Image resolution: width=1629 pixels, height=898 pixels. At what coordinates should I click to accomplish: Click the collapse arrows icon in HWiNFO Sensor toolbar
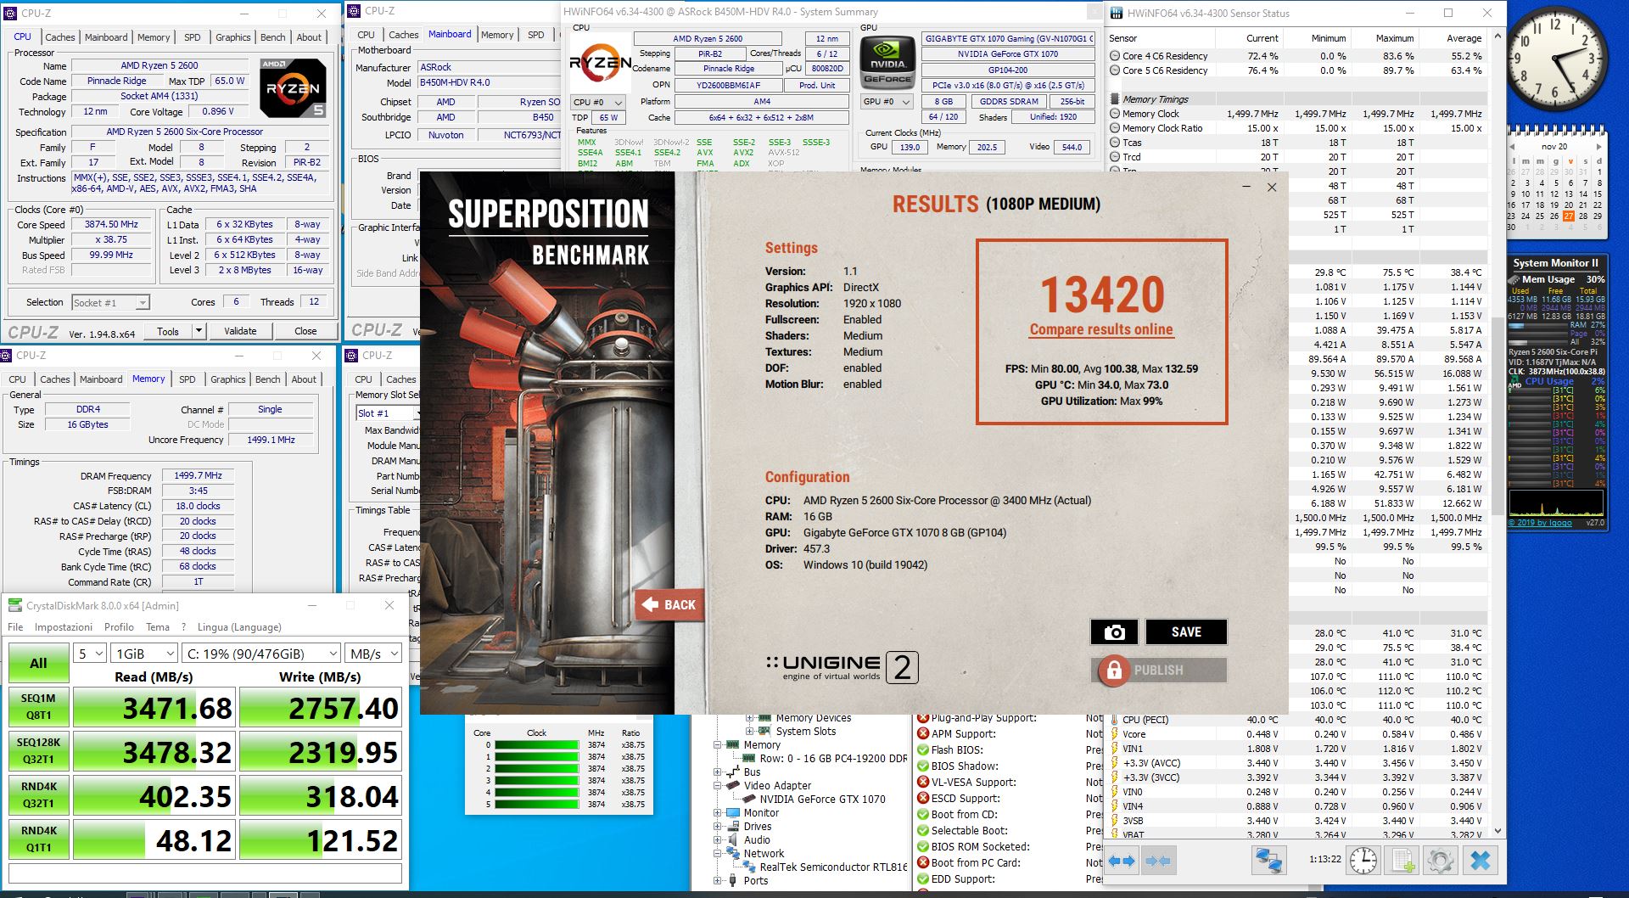pyautogui.click(x=1158, y=861)
